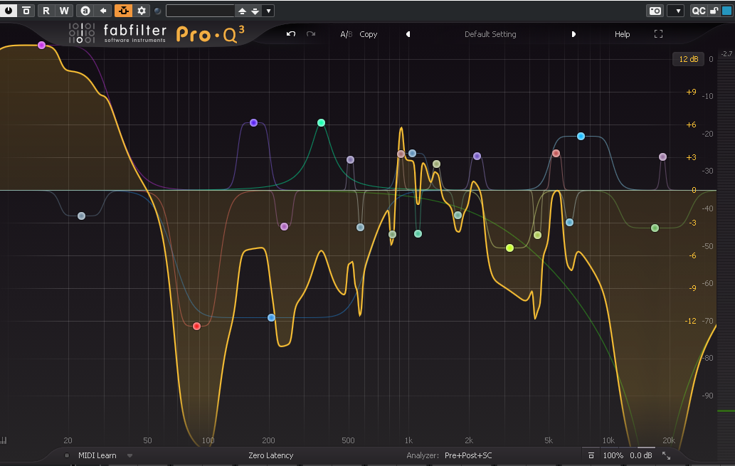Open the 12 dB display range selector
The width and height of the screenshot is (735, 466).
click(688, 59)
